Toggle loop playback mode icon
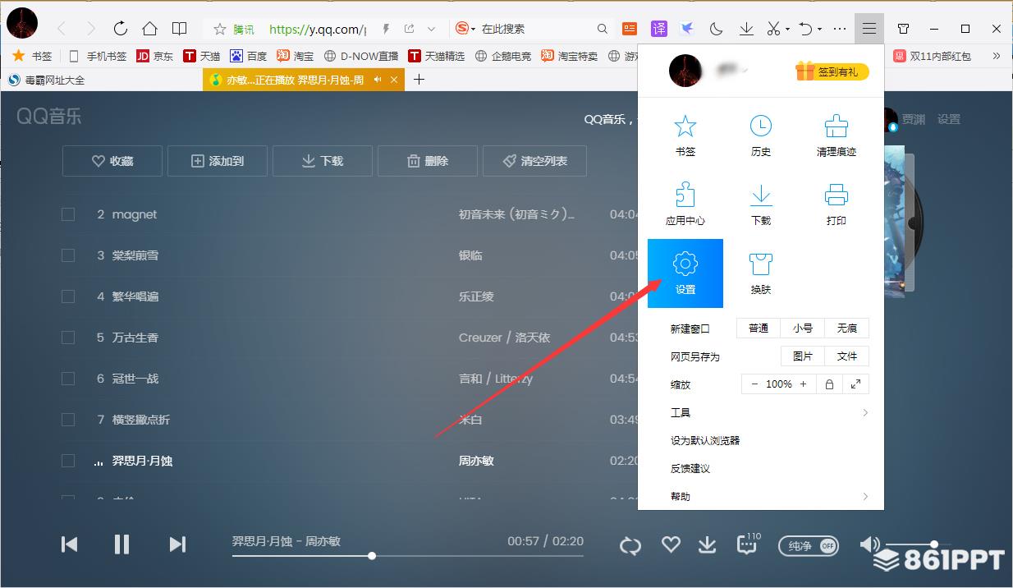Screen dimensions: 1013x588 pyautogui.click(x=630, y=545)
